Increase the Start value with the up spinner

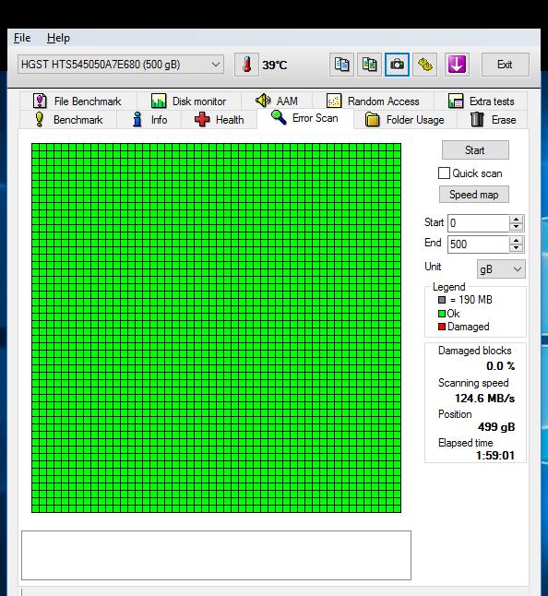[x=516, y=220]
